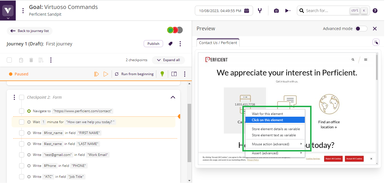Open the Privacy Policy link
Image resolution: width=388 pixels, height=184 pixels.
tap(253, 160)
